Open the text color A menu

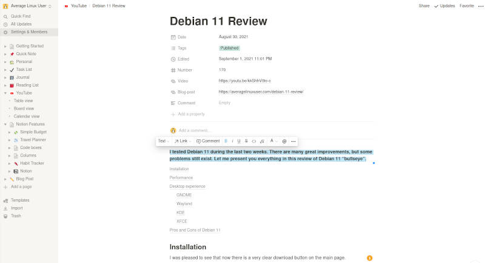coord(273,141)
